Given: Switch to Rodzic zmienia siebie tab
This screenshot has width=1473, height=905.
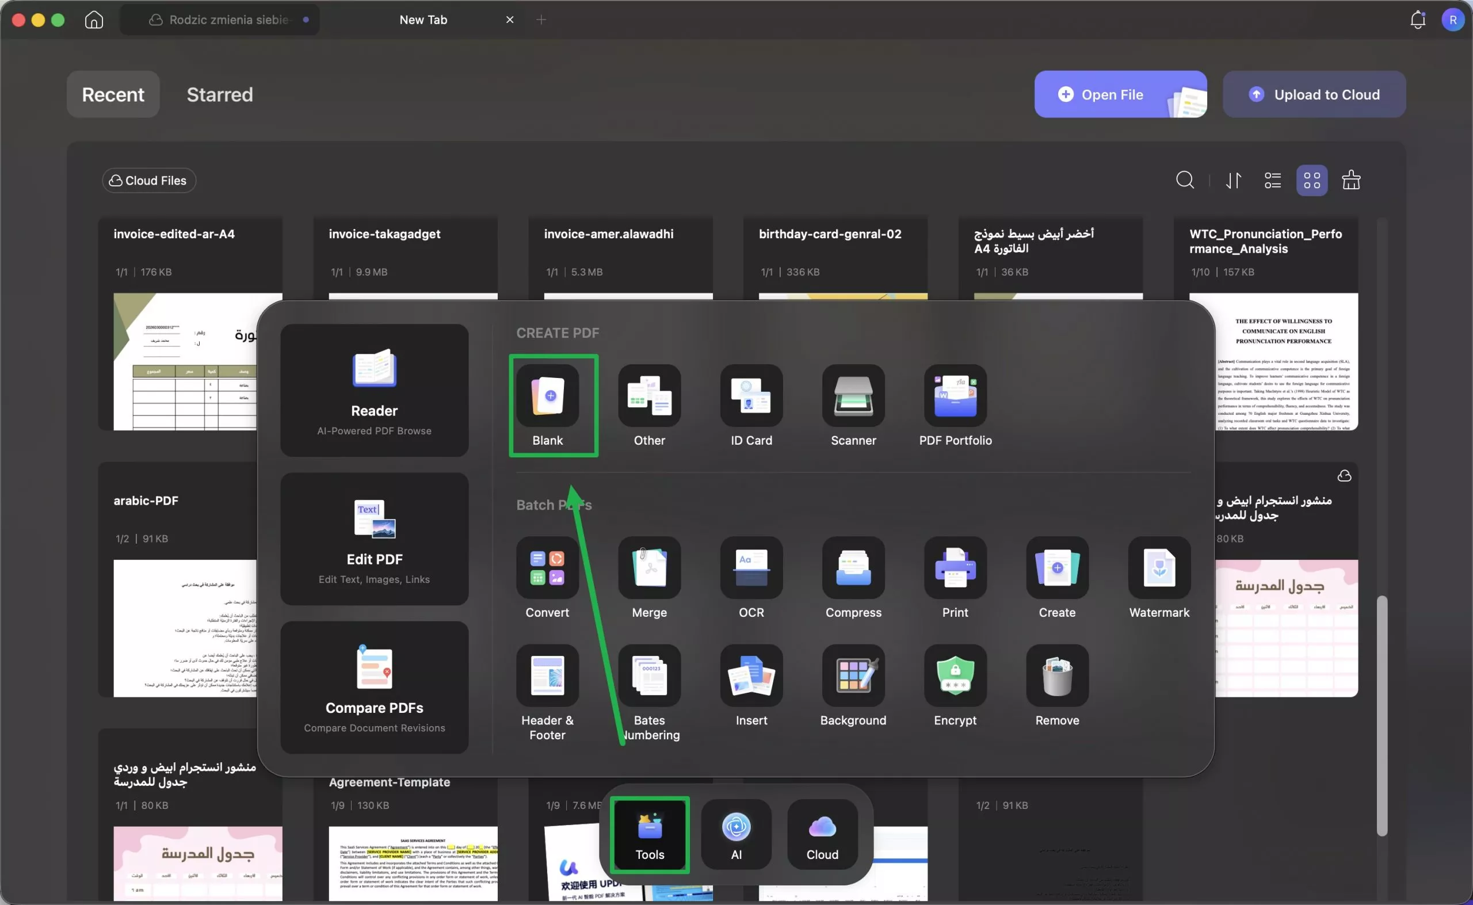Looking at the screenshot, I should coord(228,20).
